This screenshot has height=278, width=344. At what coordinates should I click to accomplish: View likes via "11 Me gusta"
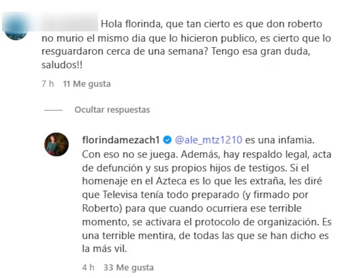click(x=86, y=84)
